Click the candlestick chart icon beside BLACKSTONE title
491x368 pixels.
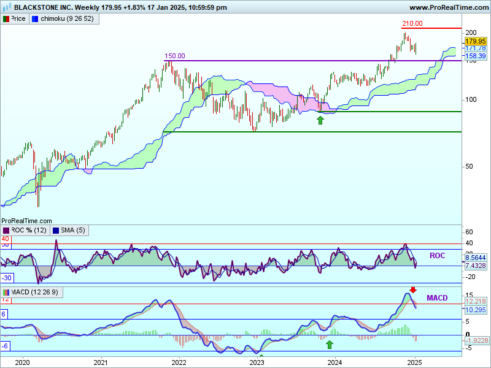pyautogui.click(x=7, y=7)
